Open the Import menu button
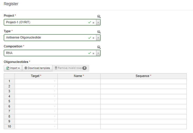 13,68
